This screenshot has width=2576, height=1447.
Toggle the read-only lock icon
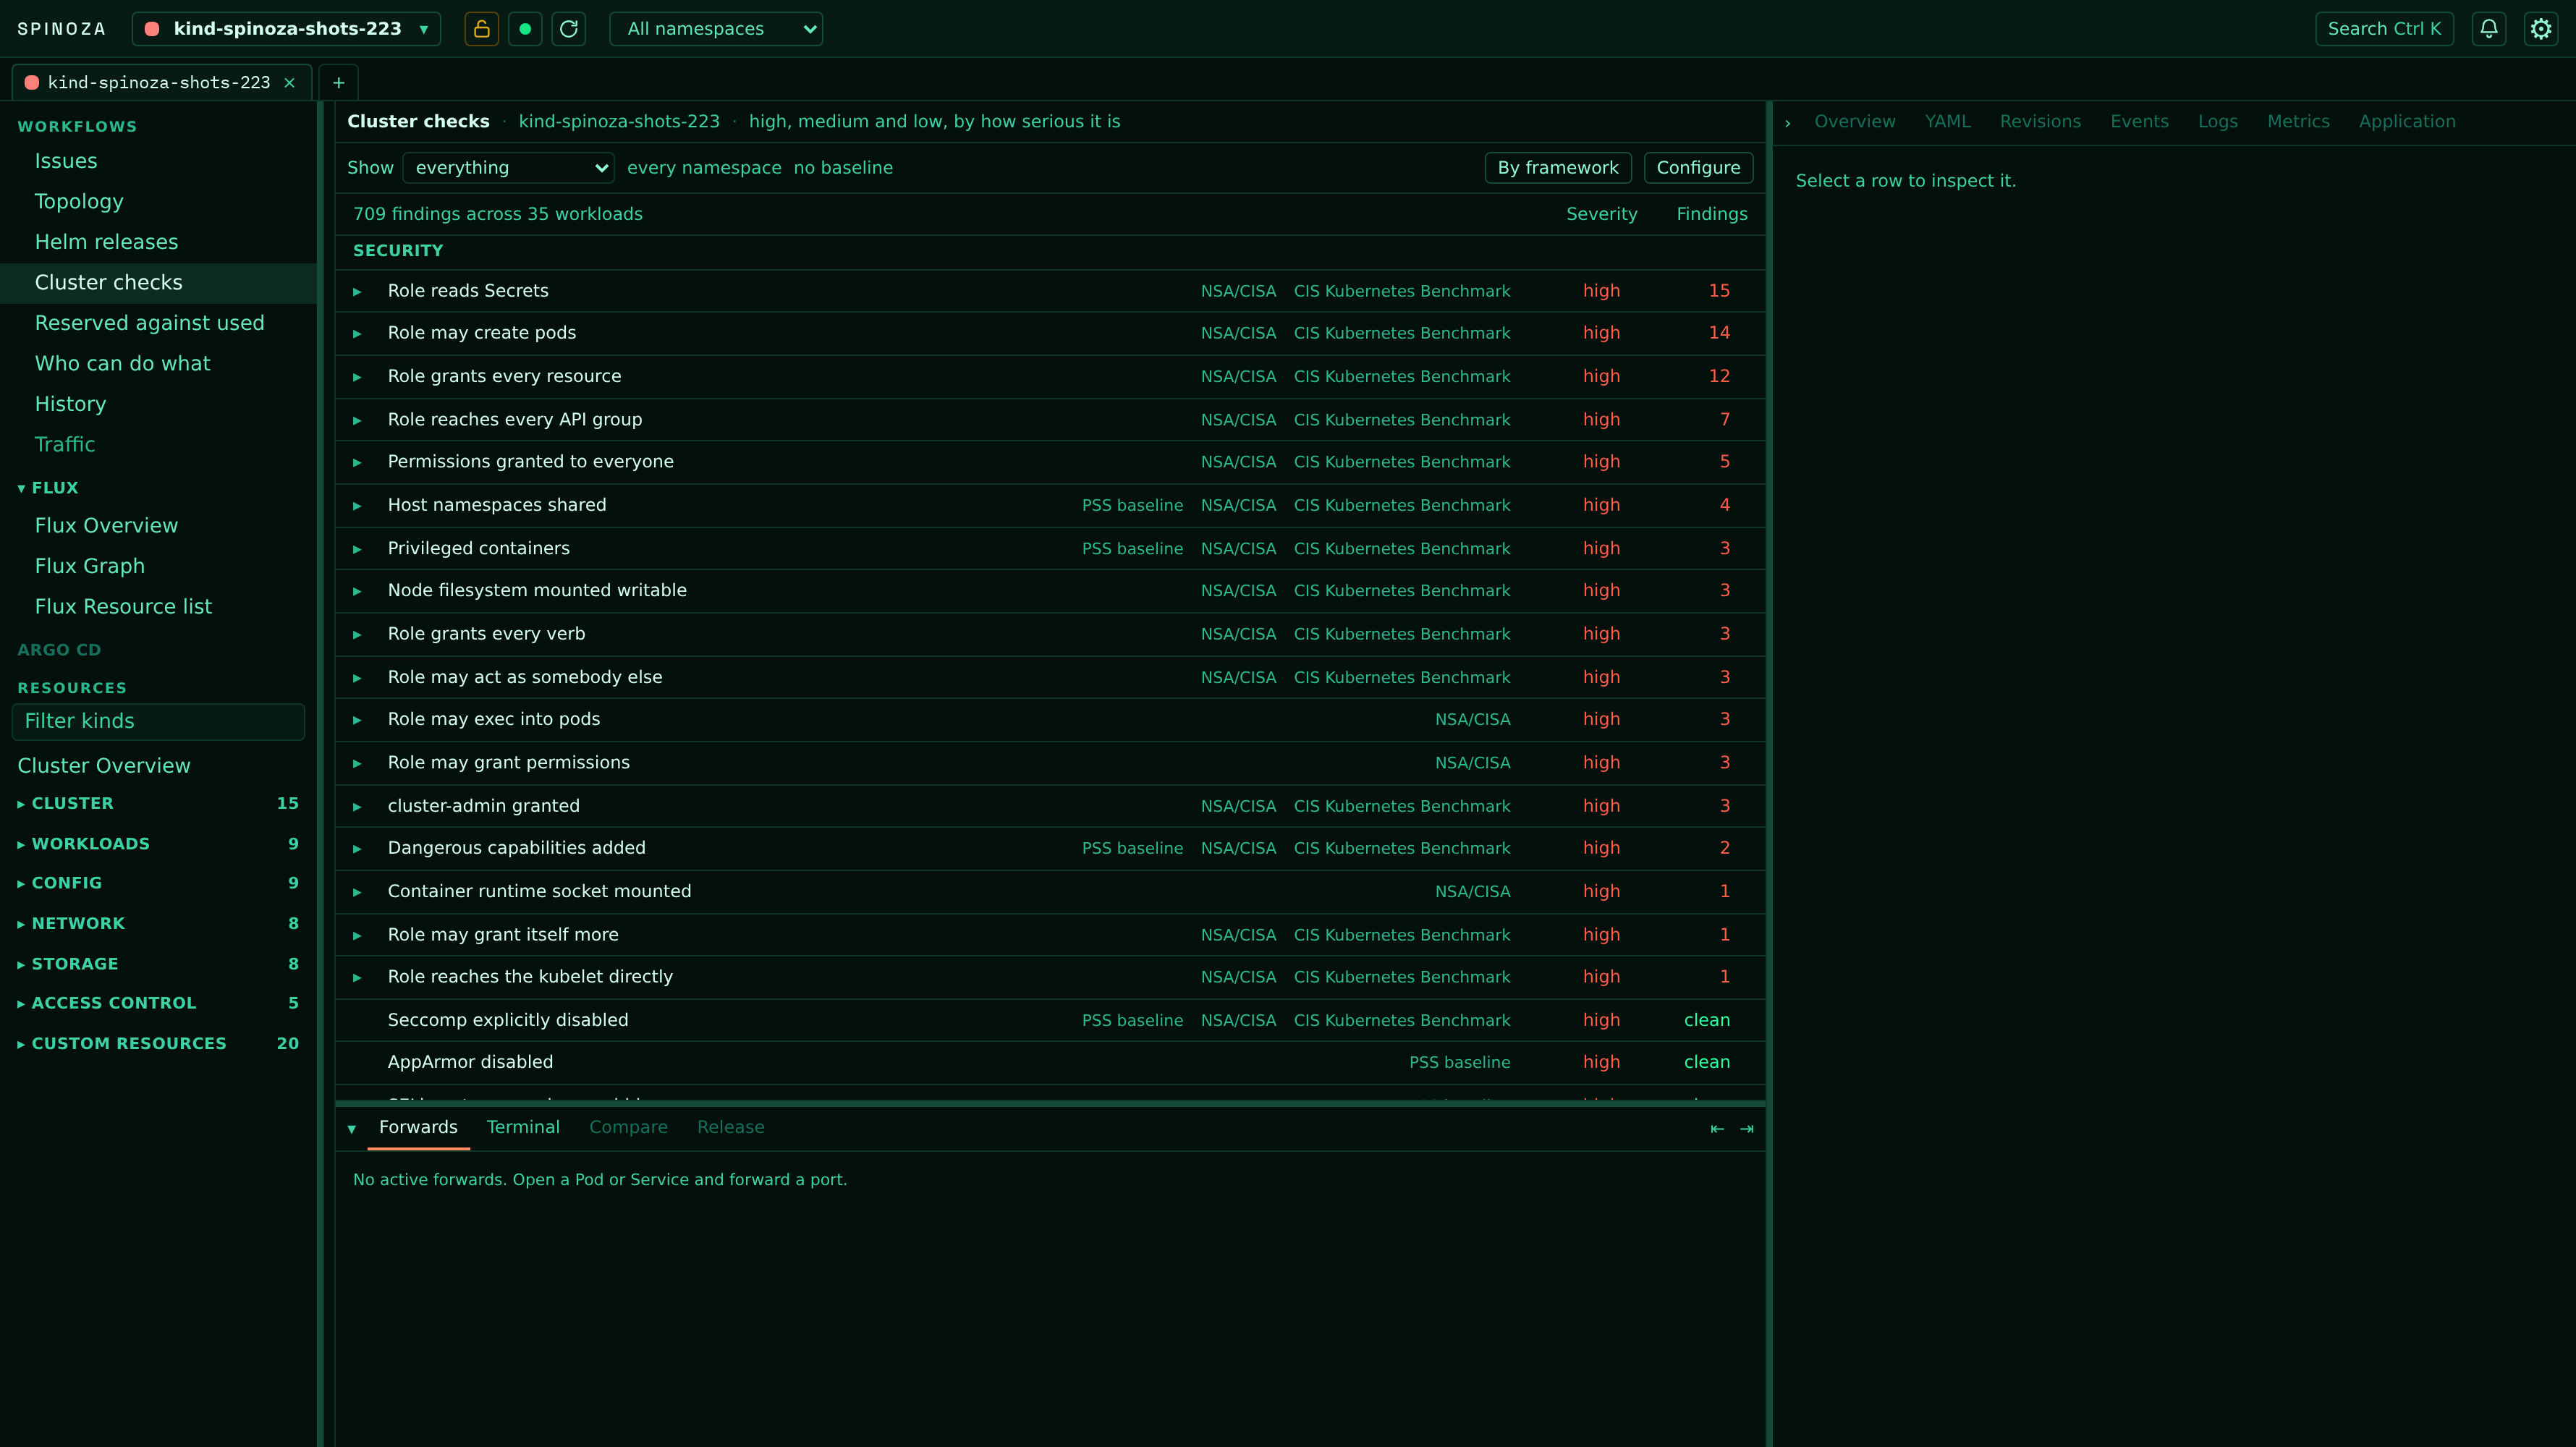(481, 29)
